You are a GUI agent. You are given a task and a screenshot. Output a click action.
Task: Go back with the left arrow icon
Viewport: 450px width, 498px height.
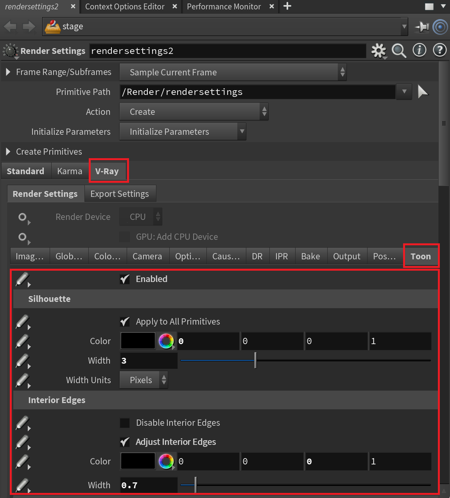click(x=10, y=27)
